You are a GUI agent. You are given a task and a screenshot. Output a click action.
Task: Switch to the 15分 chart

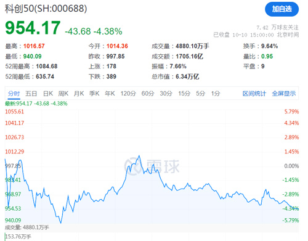184,94
